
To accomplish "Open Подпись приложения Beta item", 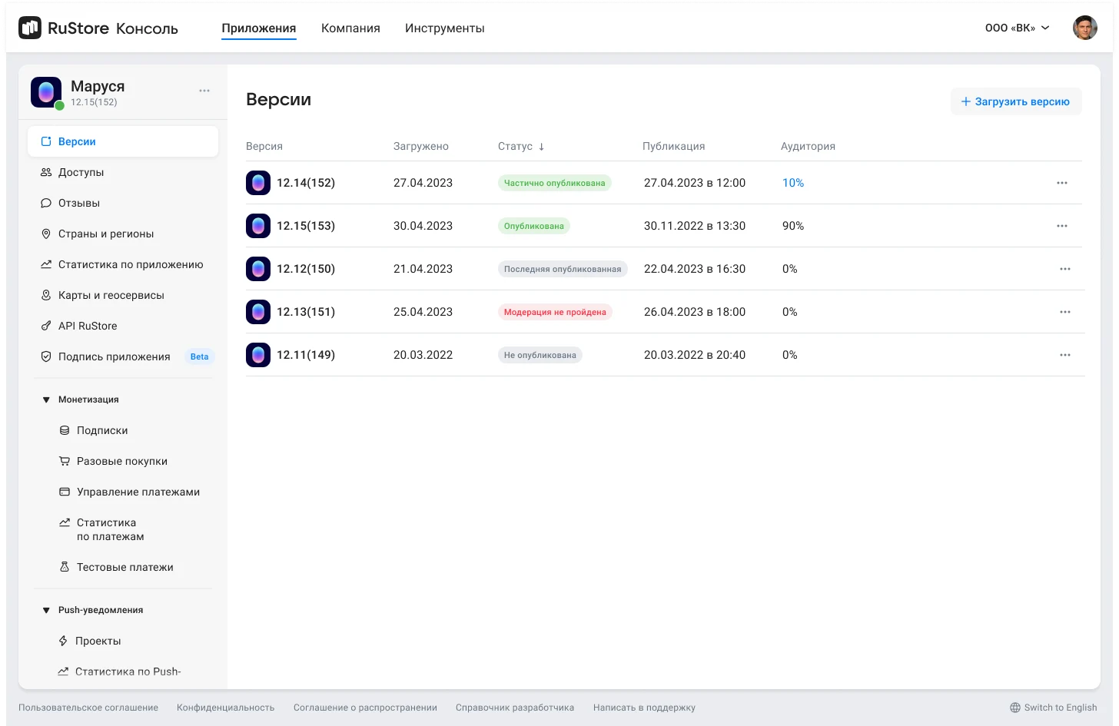I will pyautogui.click(x=114, y=356).
